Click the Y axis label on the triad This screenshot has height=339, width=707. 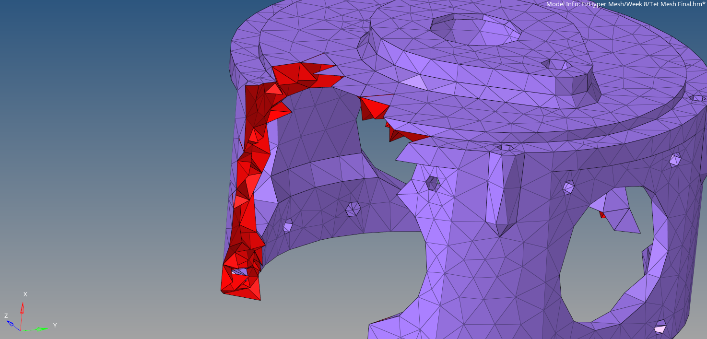pos(55,326)
